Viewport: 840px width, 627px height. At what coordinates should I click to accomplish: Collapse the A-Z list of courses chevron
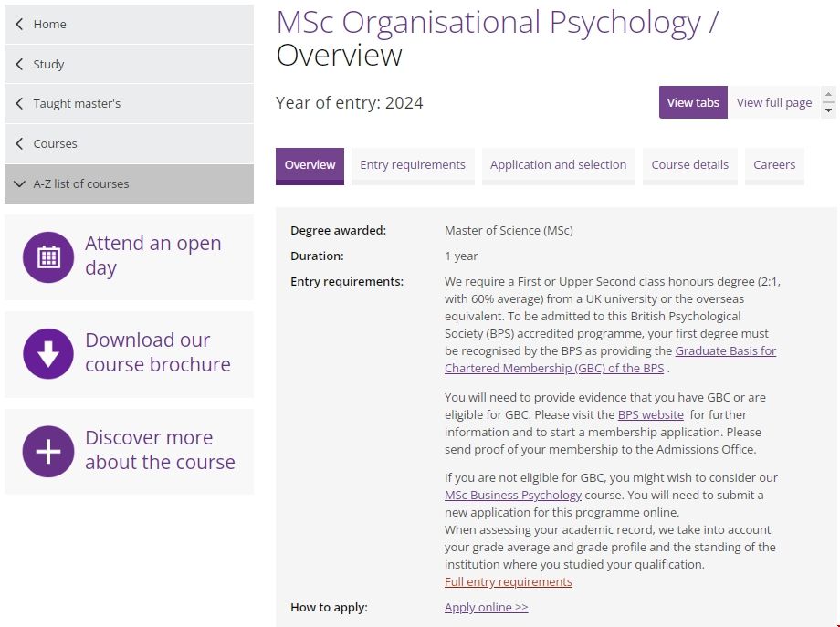pos(20,183)
